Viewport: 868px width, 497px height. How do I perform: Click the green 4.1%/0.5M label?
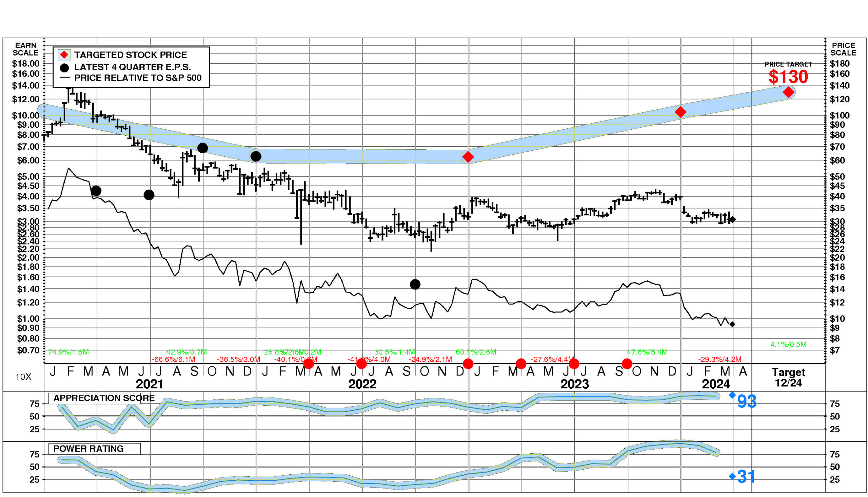point(788,344)
